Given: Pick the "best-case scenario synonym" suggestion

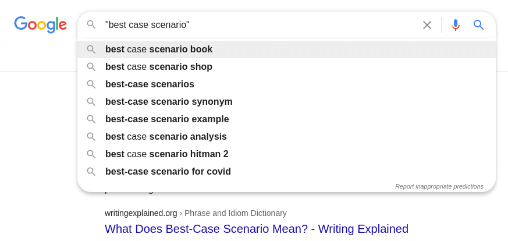Looking at the screenshot, I should coord(169,102).
